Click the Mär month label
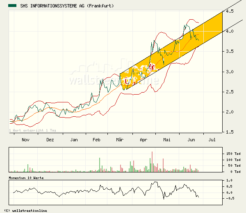The width and height of the screenshot is (246, 213). click(x=120, y=140)
